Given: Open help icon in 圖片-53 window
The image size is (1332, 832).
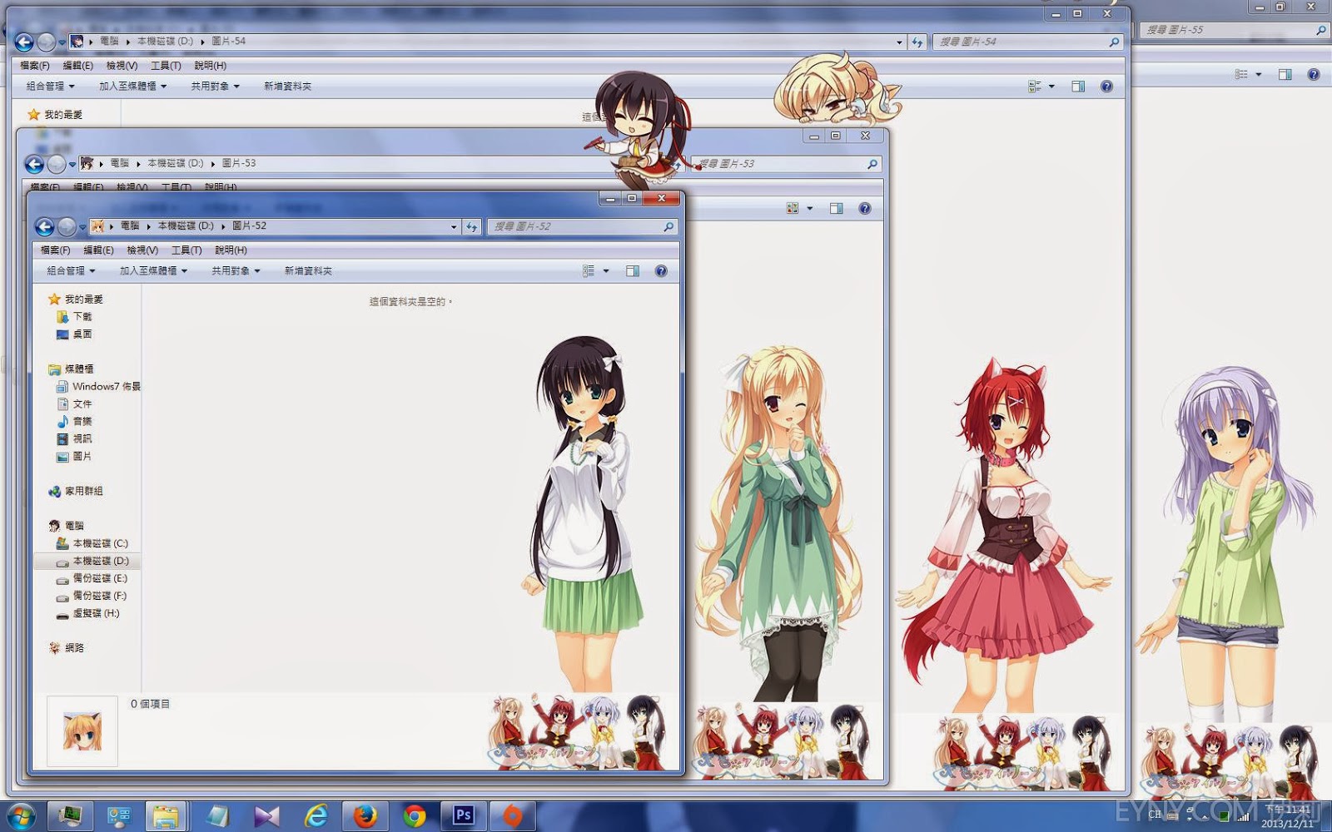Looking at the screenshot, I should (865, 208).
